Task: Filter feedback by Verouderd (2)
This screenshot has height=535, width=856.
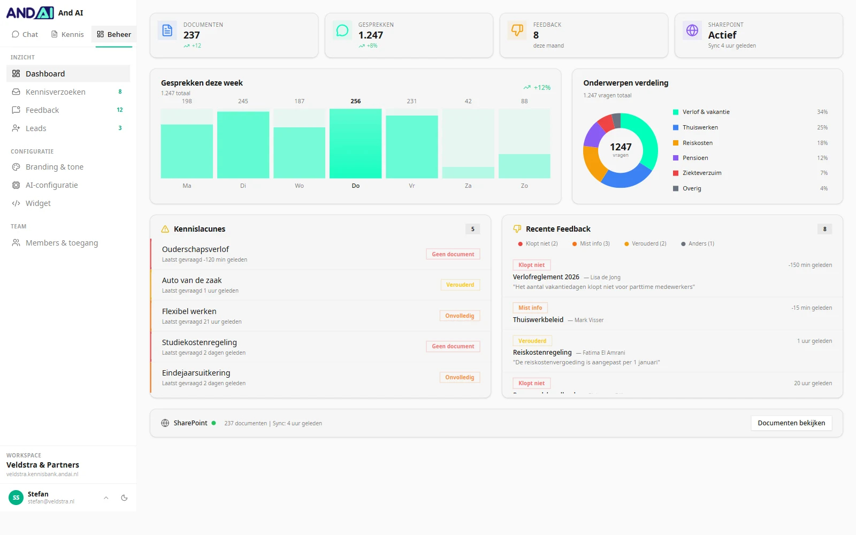Action: 645,244
